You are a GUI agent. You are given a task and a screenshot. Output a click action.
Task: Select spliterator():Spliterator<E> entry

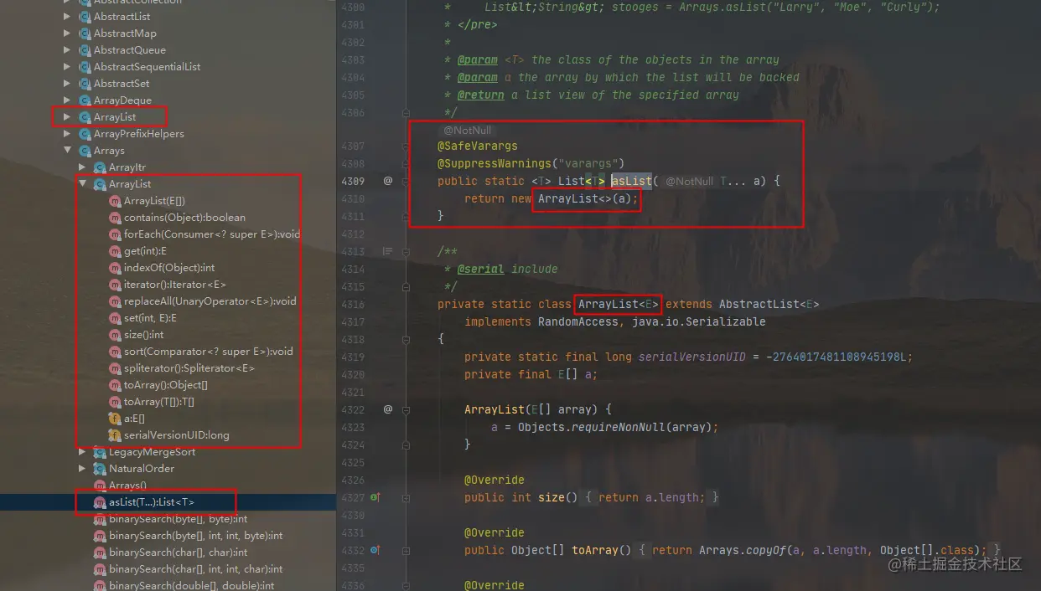click(x=189, y=368)
